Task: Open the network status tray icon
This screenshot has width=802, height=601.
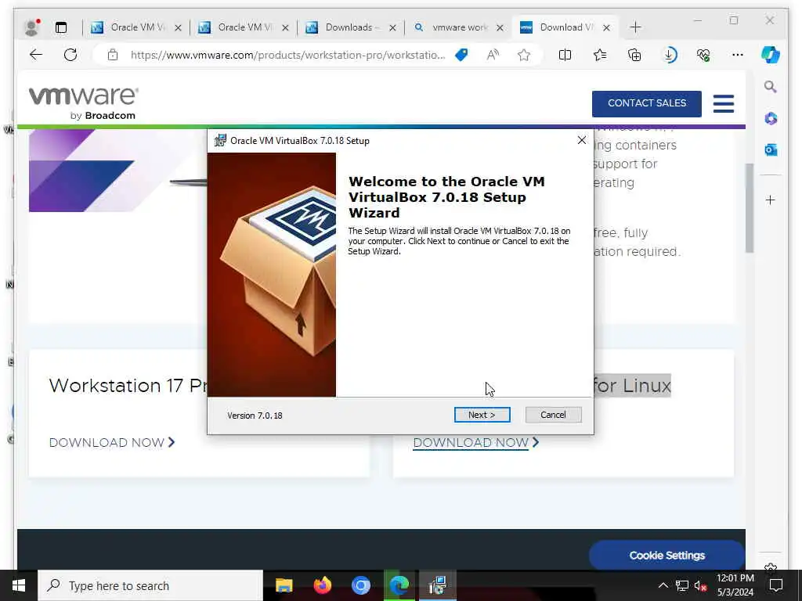Action: coord(682,585)
